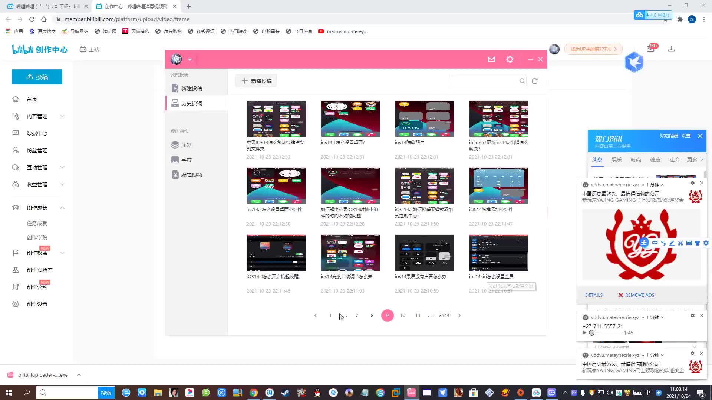Go to page 10 in pagination

tap(403, 316)
